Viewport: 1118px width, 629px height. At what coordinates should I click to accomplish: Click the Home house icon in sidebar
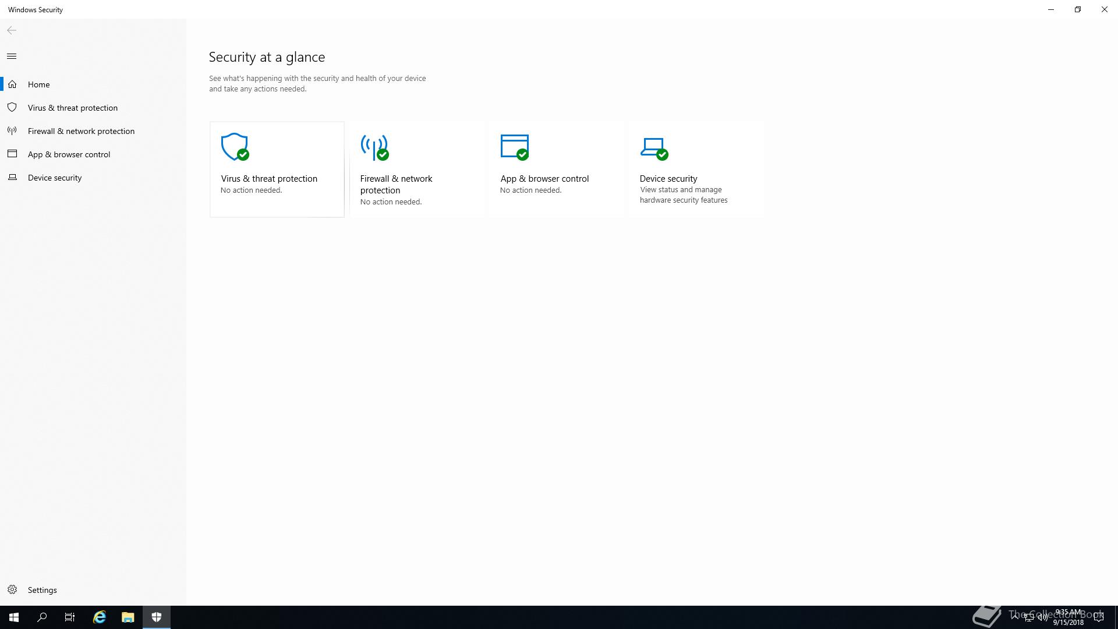[12, 84]
